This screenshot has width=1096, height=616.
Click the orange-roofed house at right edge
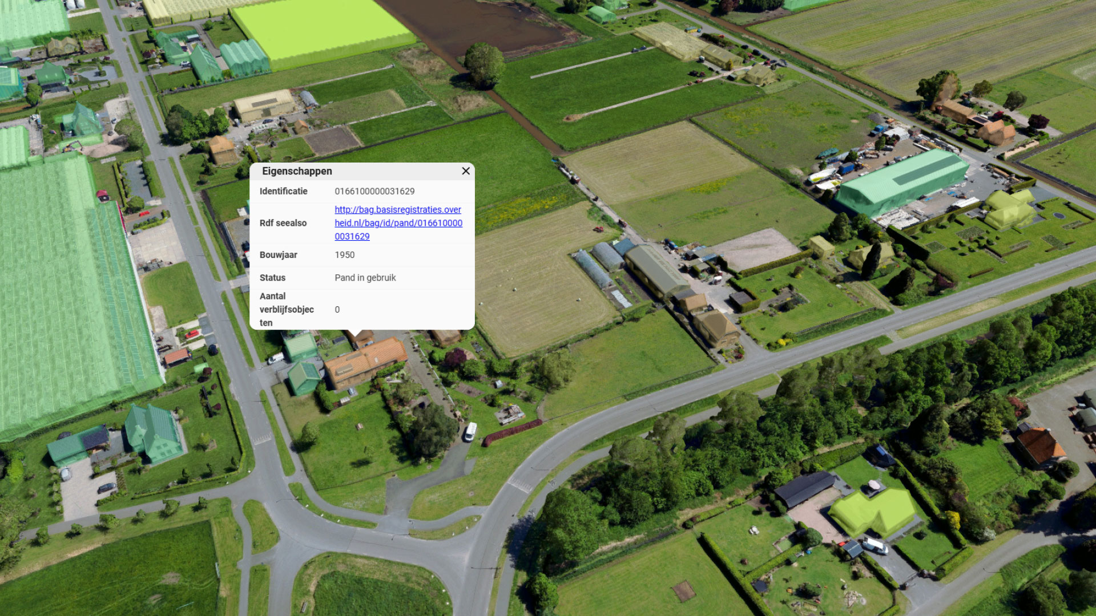[x=1040, y=447]
